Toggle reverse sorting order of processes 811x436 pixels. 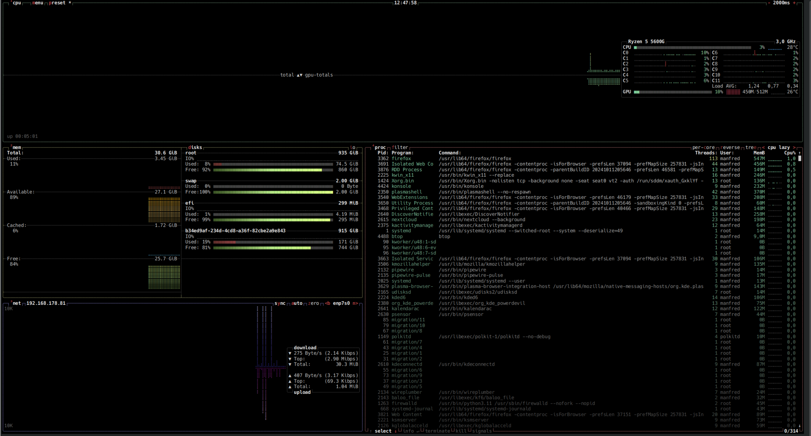pyautogui.click(x=730, y=147)
